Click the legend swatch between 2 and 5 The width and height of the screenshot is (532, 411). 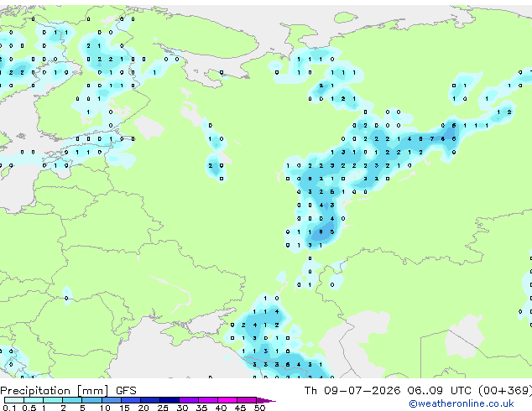pos(72,400)
